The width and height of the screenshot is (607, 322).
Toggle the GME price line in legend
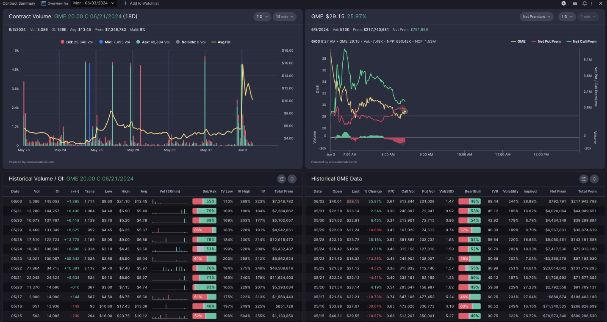pos(518,42)
